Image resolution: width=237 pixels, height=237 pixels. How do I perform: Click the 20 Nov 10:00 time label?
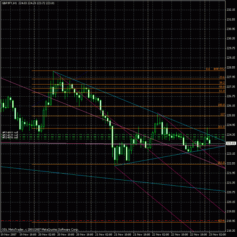click(x=66, y=235)
